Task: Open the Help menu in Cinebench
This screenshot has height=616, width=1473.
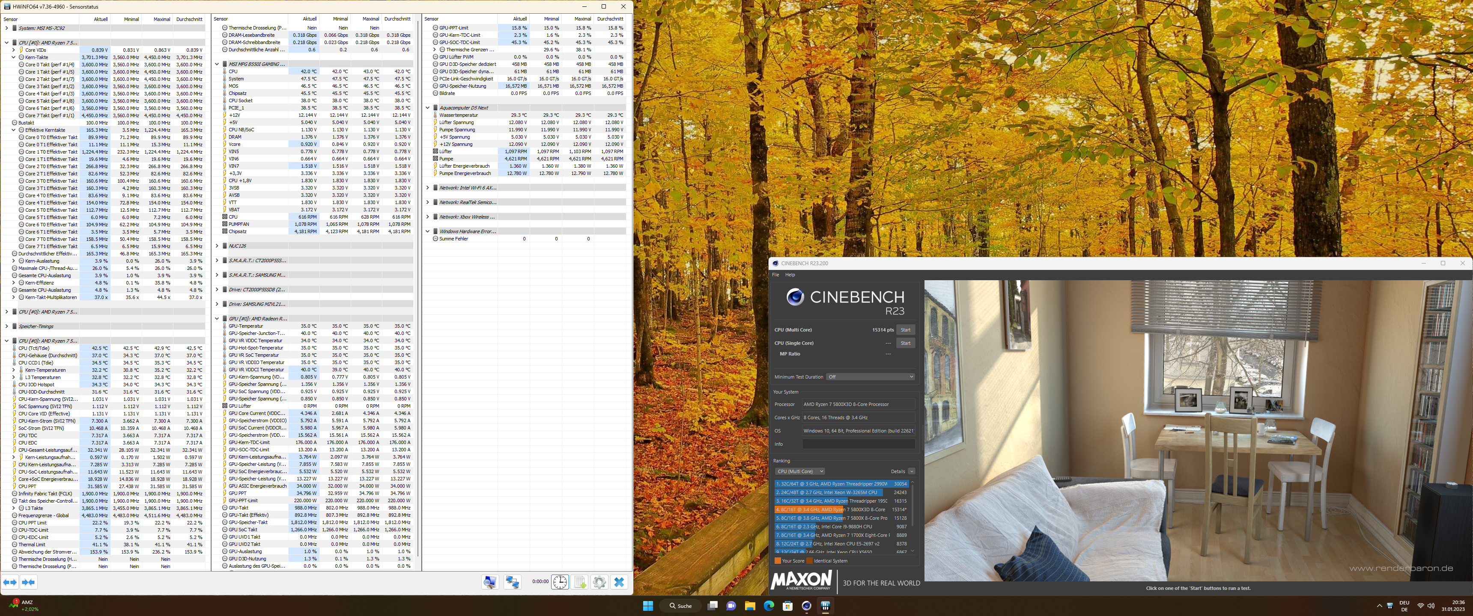Action: click(x=790, y=275)
